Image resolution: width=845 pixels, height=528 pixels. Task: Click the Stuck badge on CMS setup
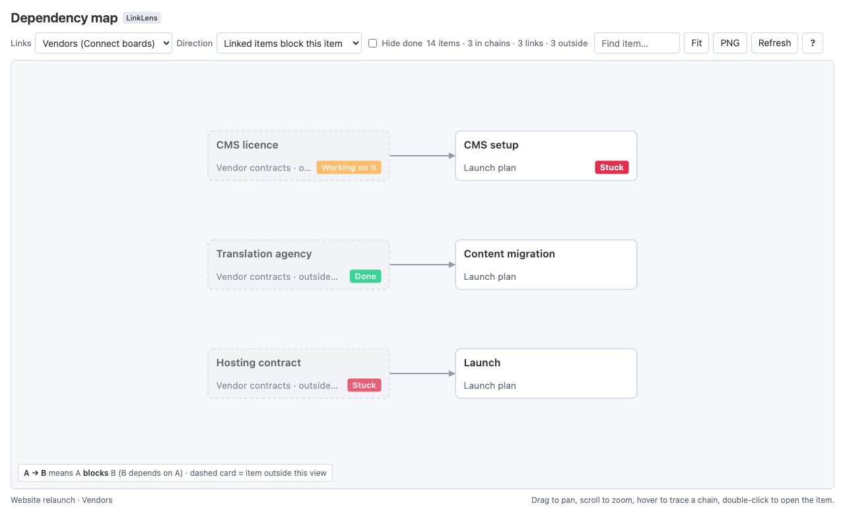(x=611, y=168)
